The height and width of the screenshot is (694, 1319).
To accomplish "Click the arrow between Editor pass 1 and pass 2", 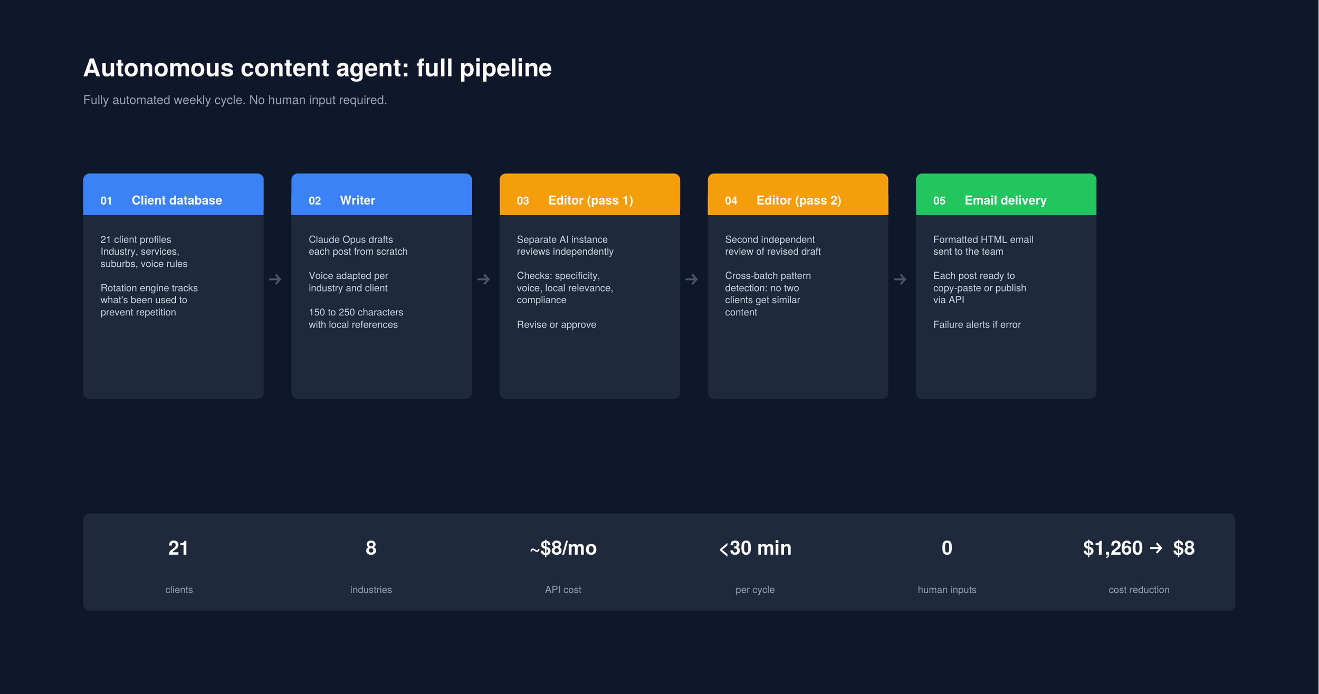I will [691, 279].
